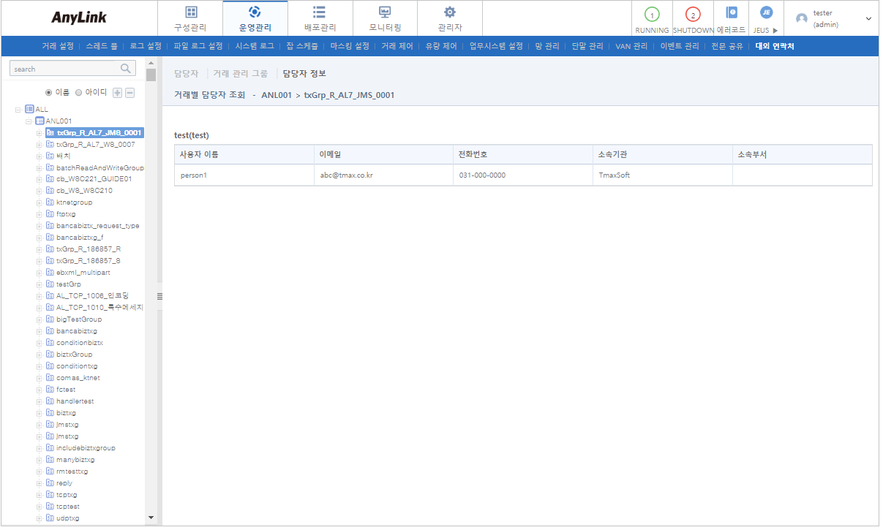Select the 이름 radio button

pyautogui.click(x=49, y=93)
